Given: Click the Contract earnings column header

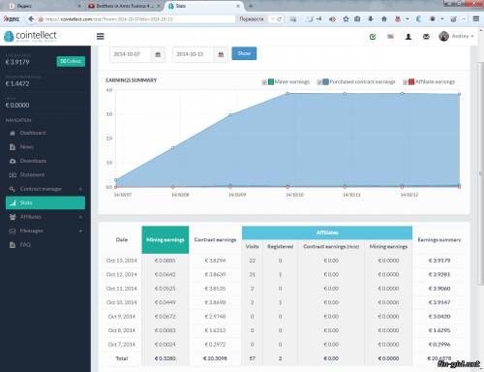Looking at the screenshot, I should 215,239.
